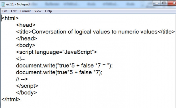Click on the </head> closing tag line
The image size is (176, 108).
pyautogui.click(x=27, y=39)
